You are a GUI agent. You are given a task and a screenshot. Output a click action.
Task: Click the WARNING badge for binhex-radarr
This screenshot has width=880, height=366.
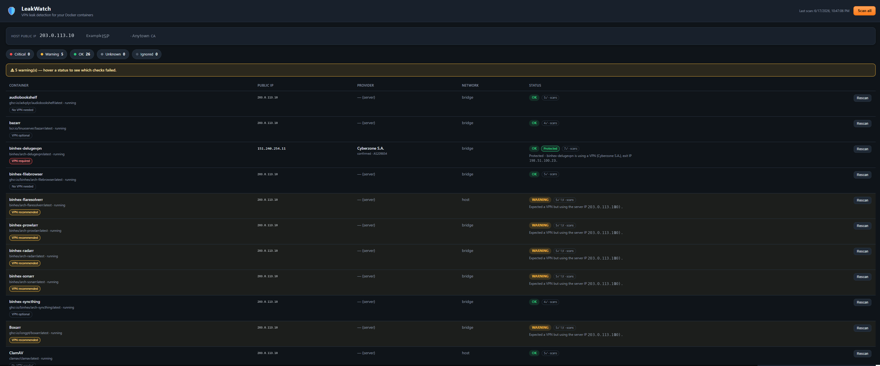pyautogui.click(x=540, y=251)
